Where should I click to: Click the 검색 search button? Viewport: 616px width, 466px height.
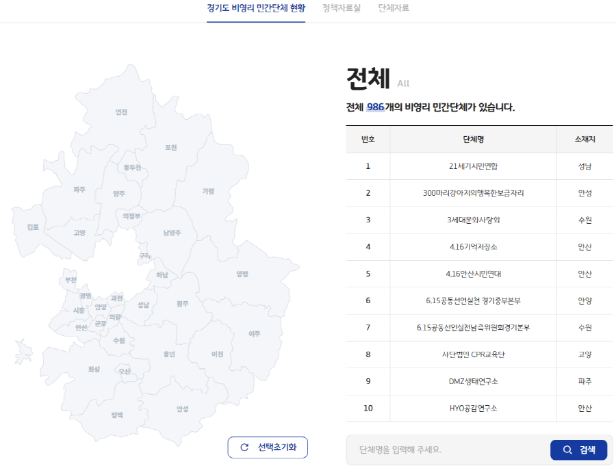click(578, 450)
